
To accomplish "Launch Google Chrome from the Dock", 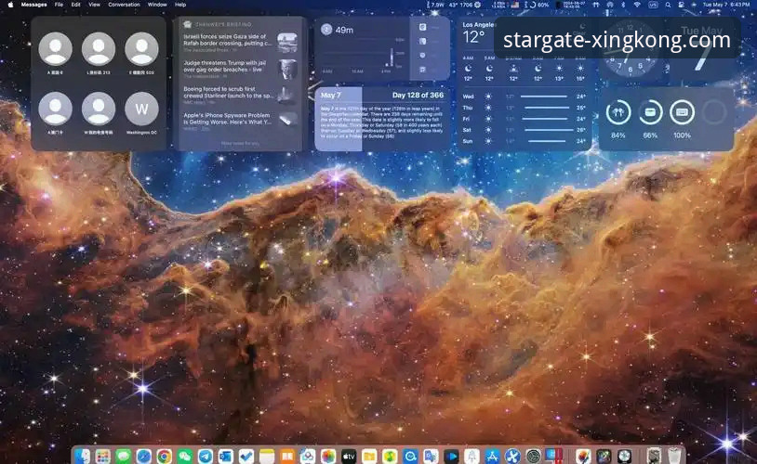I will pos(165,456).
